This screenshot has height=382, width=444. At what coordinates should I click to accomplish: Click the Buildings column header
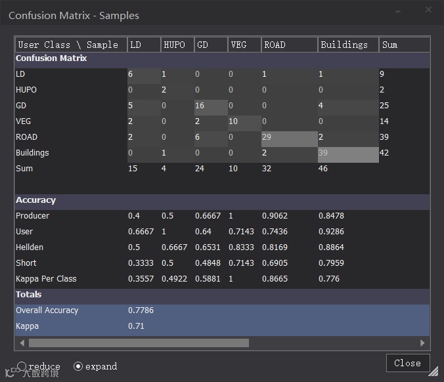[x=348, y=45]
